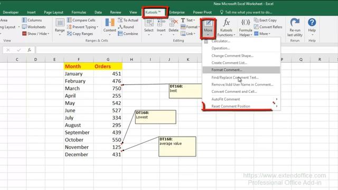
Task: Click the confirm entry checkmark
Action: click(x=19, y=50)
